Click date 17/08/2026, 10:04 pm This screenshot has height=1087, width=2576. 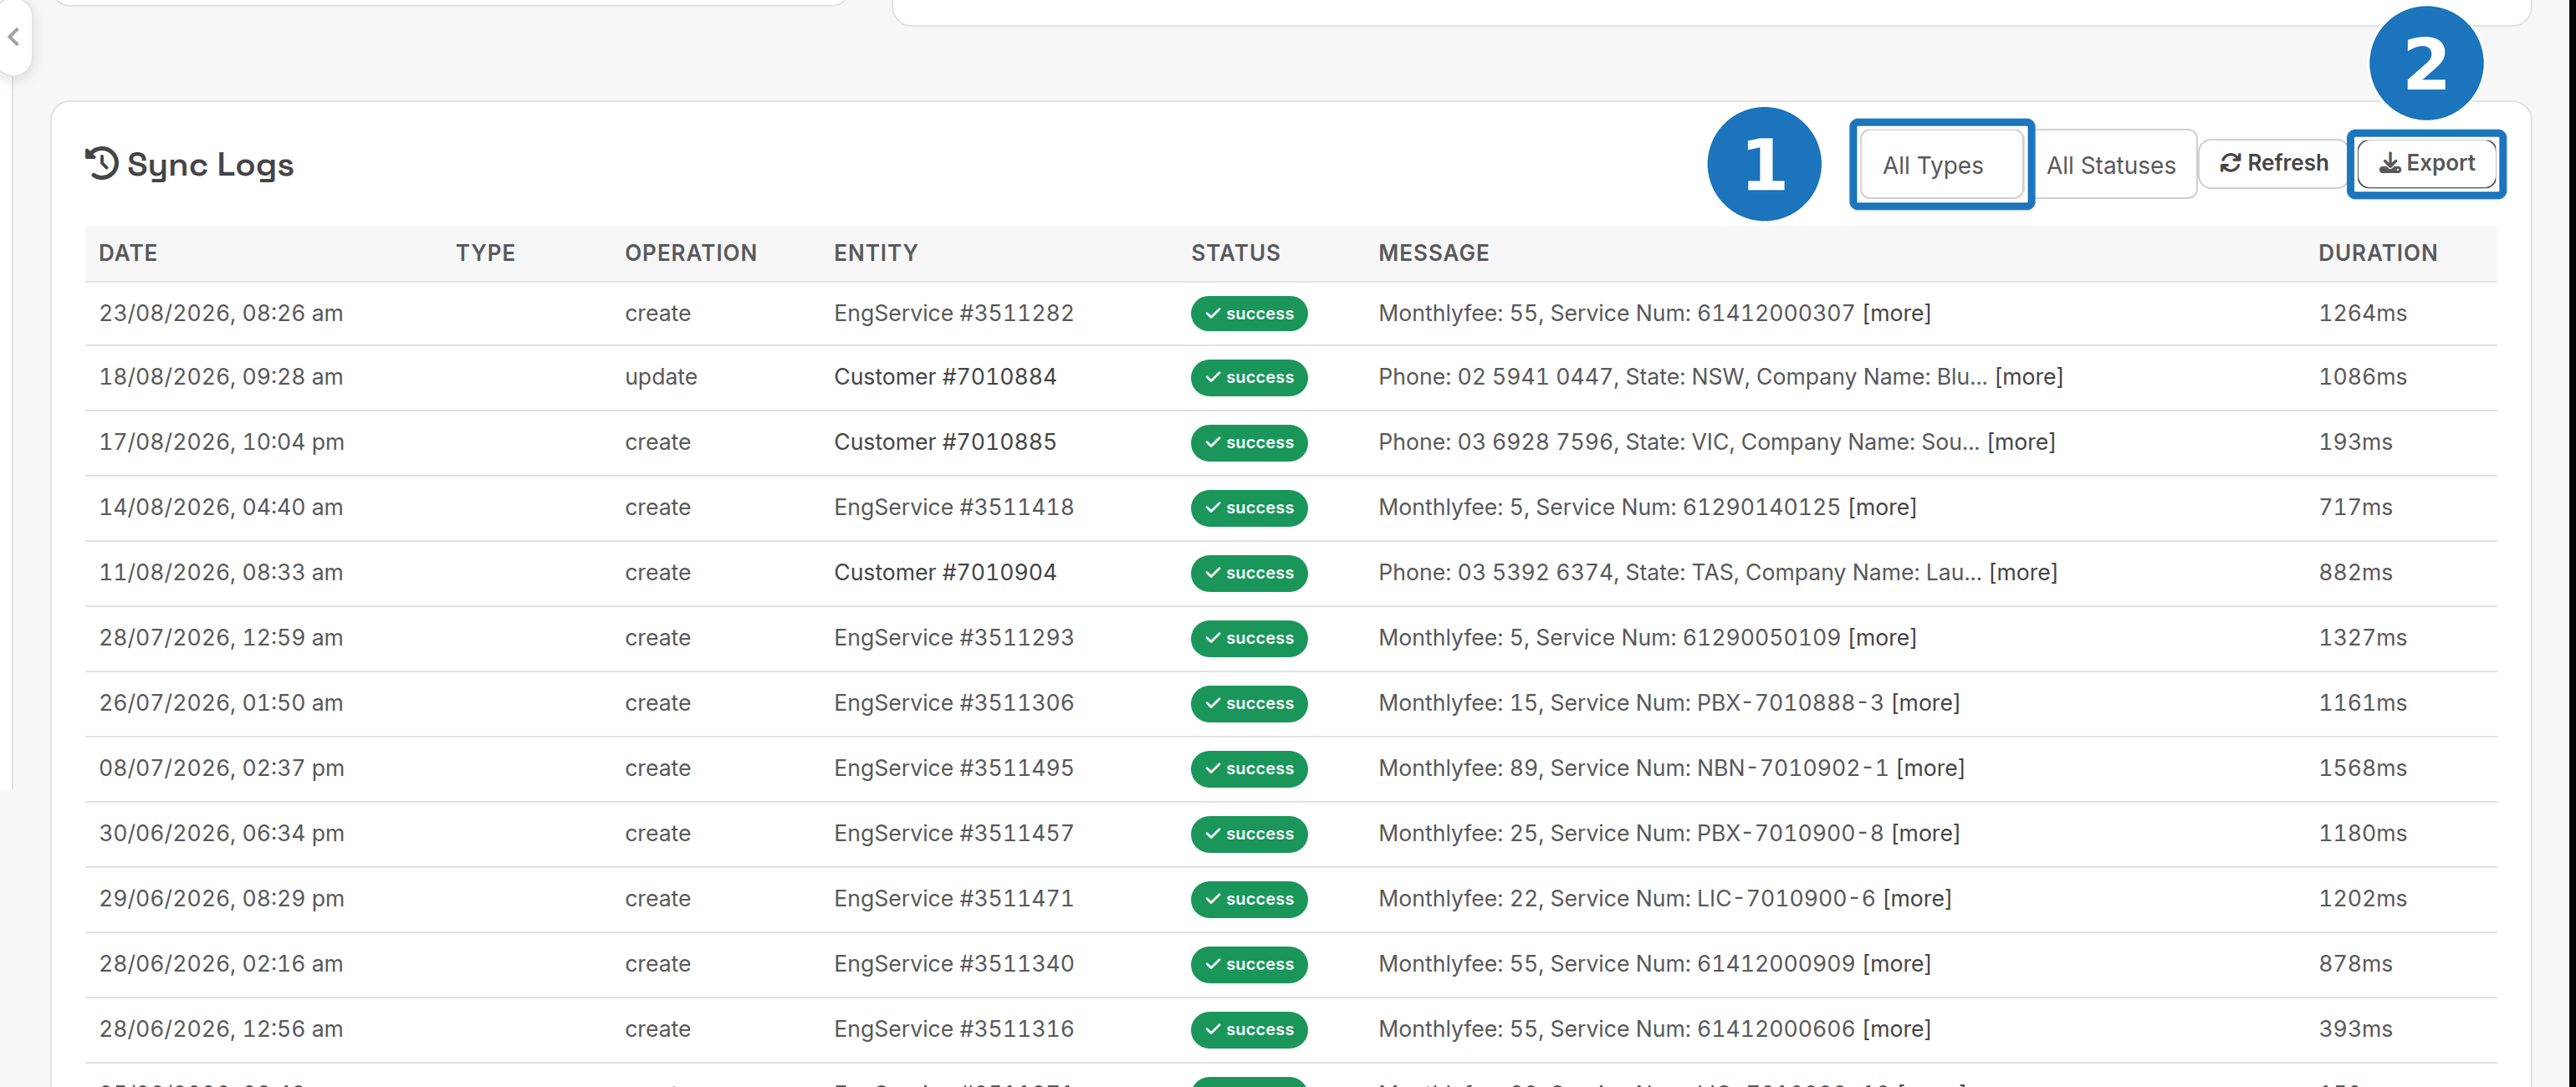(x=221, y=442)
